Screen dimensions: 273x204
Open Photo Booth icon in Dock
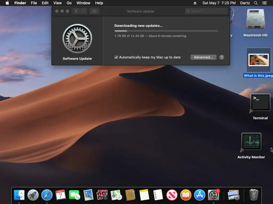[x=102, y=195]
